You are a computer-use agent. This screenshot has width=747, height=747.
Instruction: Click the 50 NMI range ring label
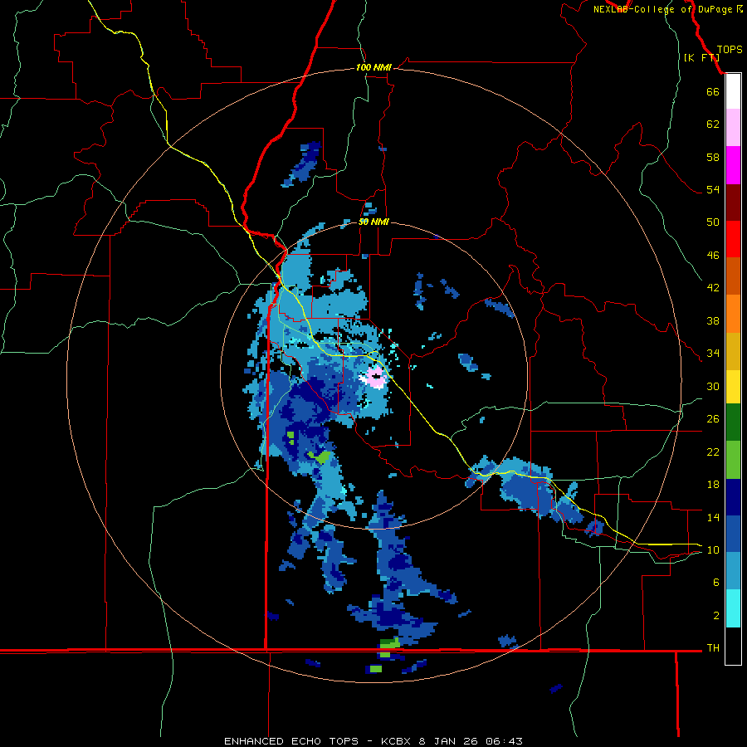[x=373, y=222]
